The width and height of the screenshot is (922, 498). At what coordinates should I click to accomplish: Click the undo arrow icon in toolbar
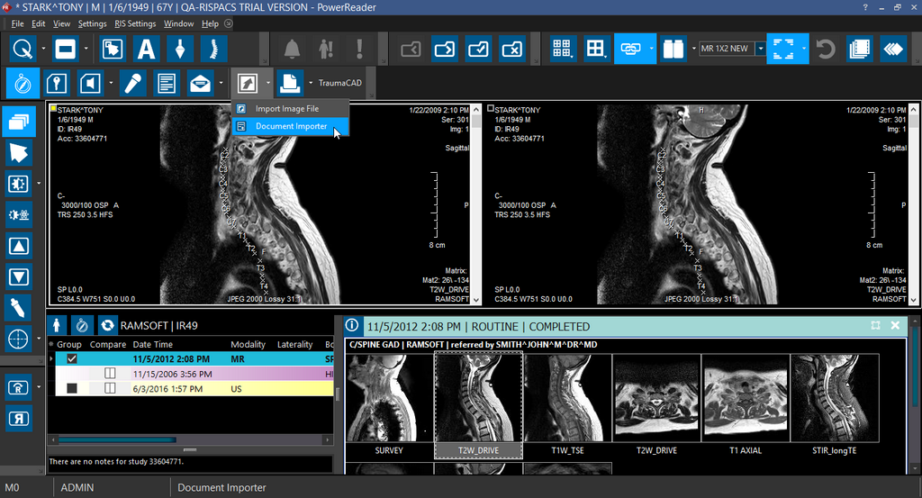pyautogui.click(x=825, y=49)
